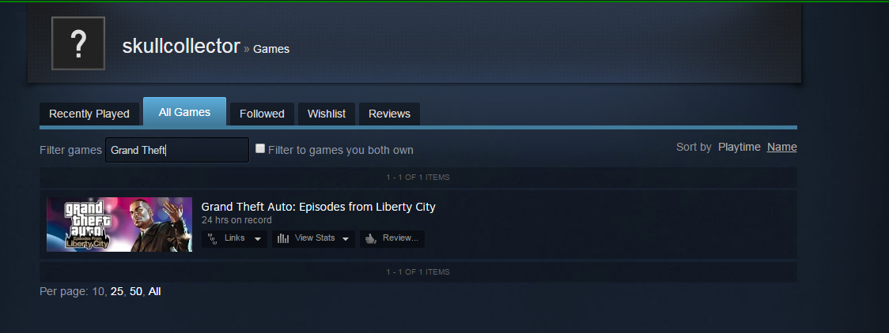Toggle Filter to games you both own
The width and height of the screenshot is (889, 333).
point(260,148)
